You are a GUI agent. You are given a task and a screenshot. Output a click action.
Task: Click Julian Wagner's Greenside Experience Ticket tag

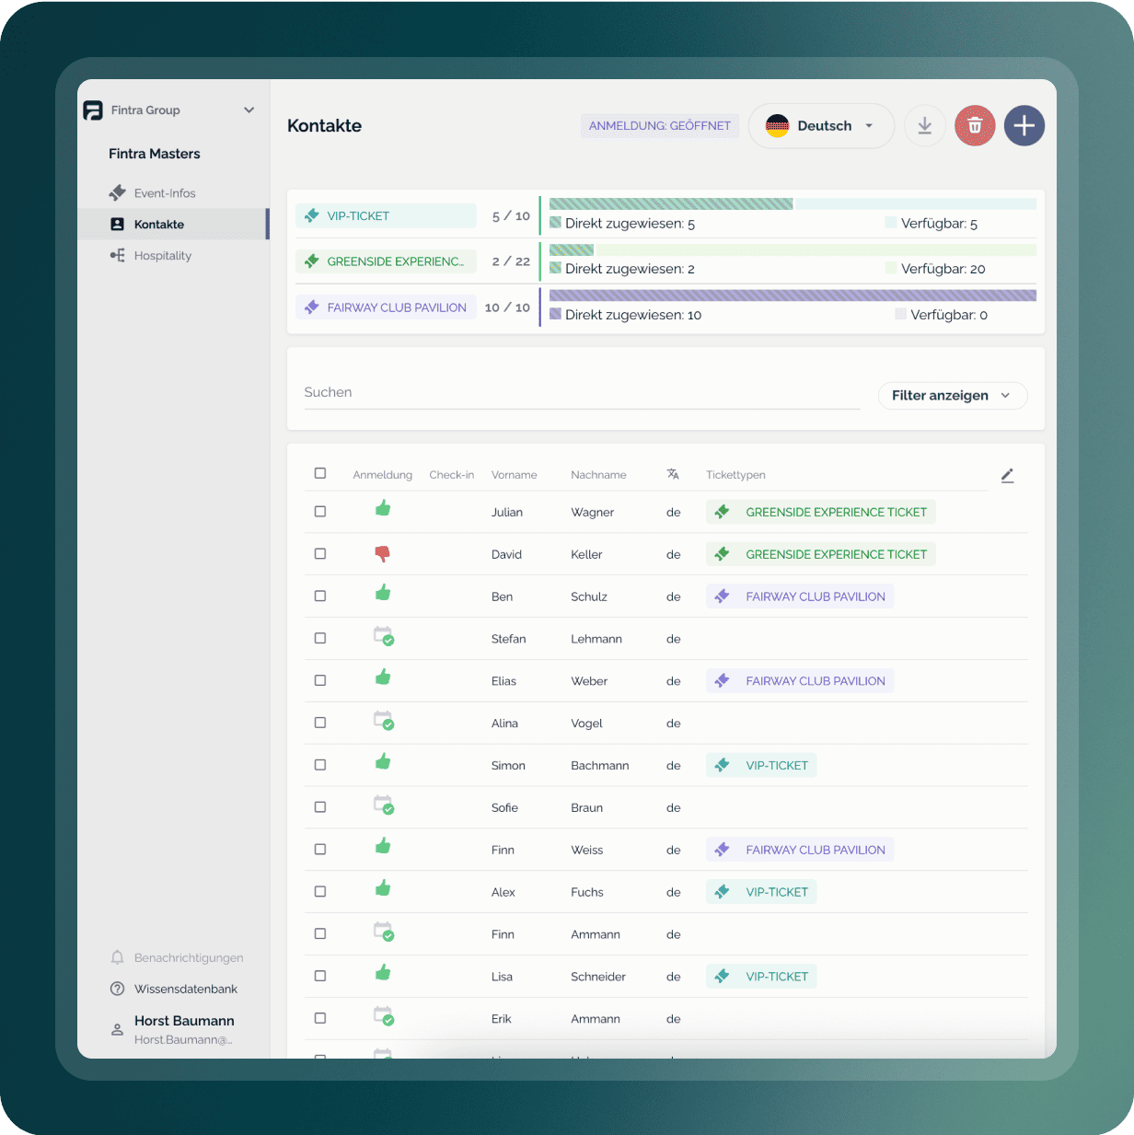pos(821,512)
